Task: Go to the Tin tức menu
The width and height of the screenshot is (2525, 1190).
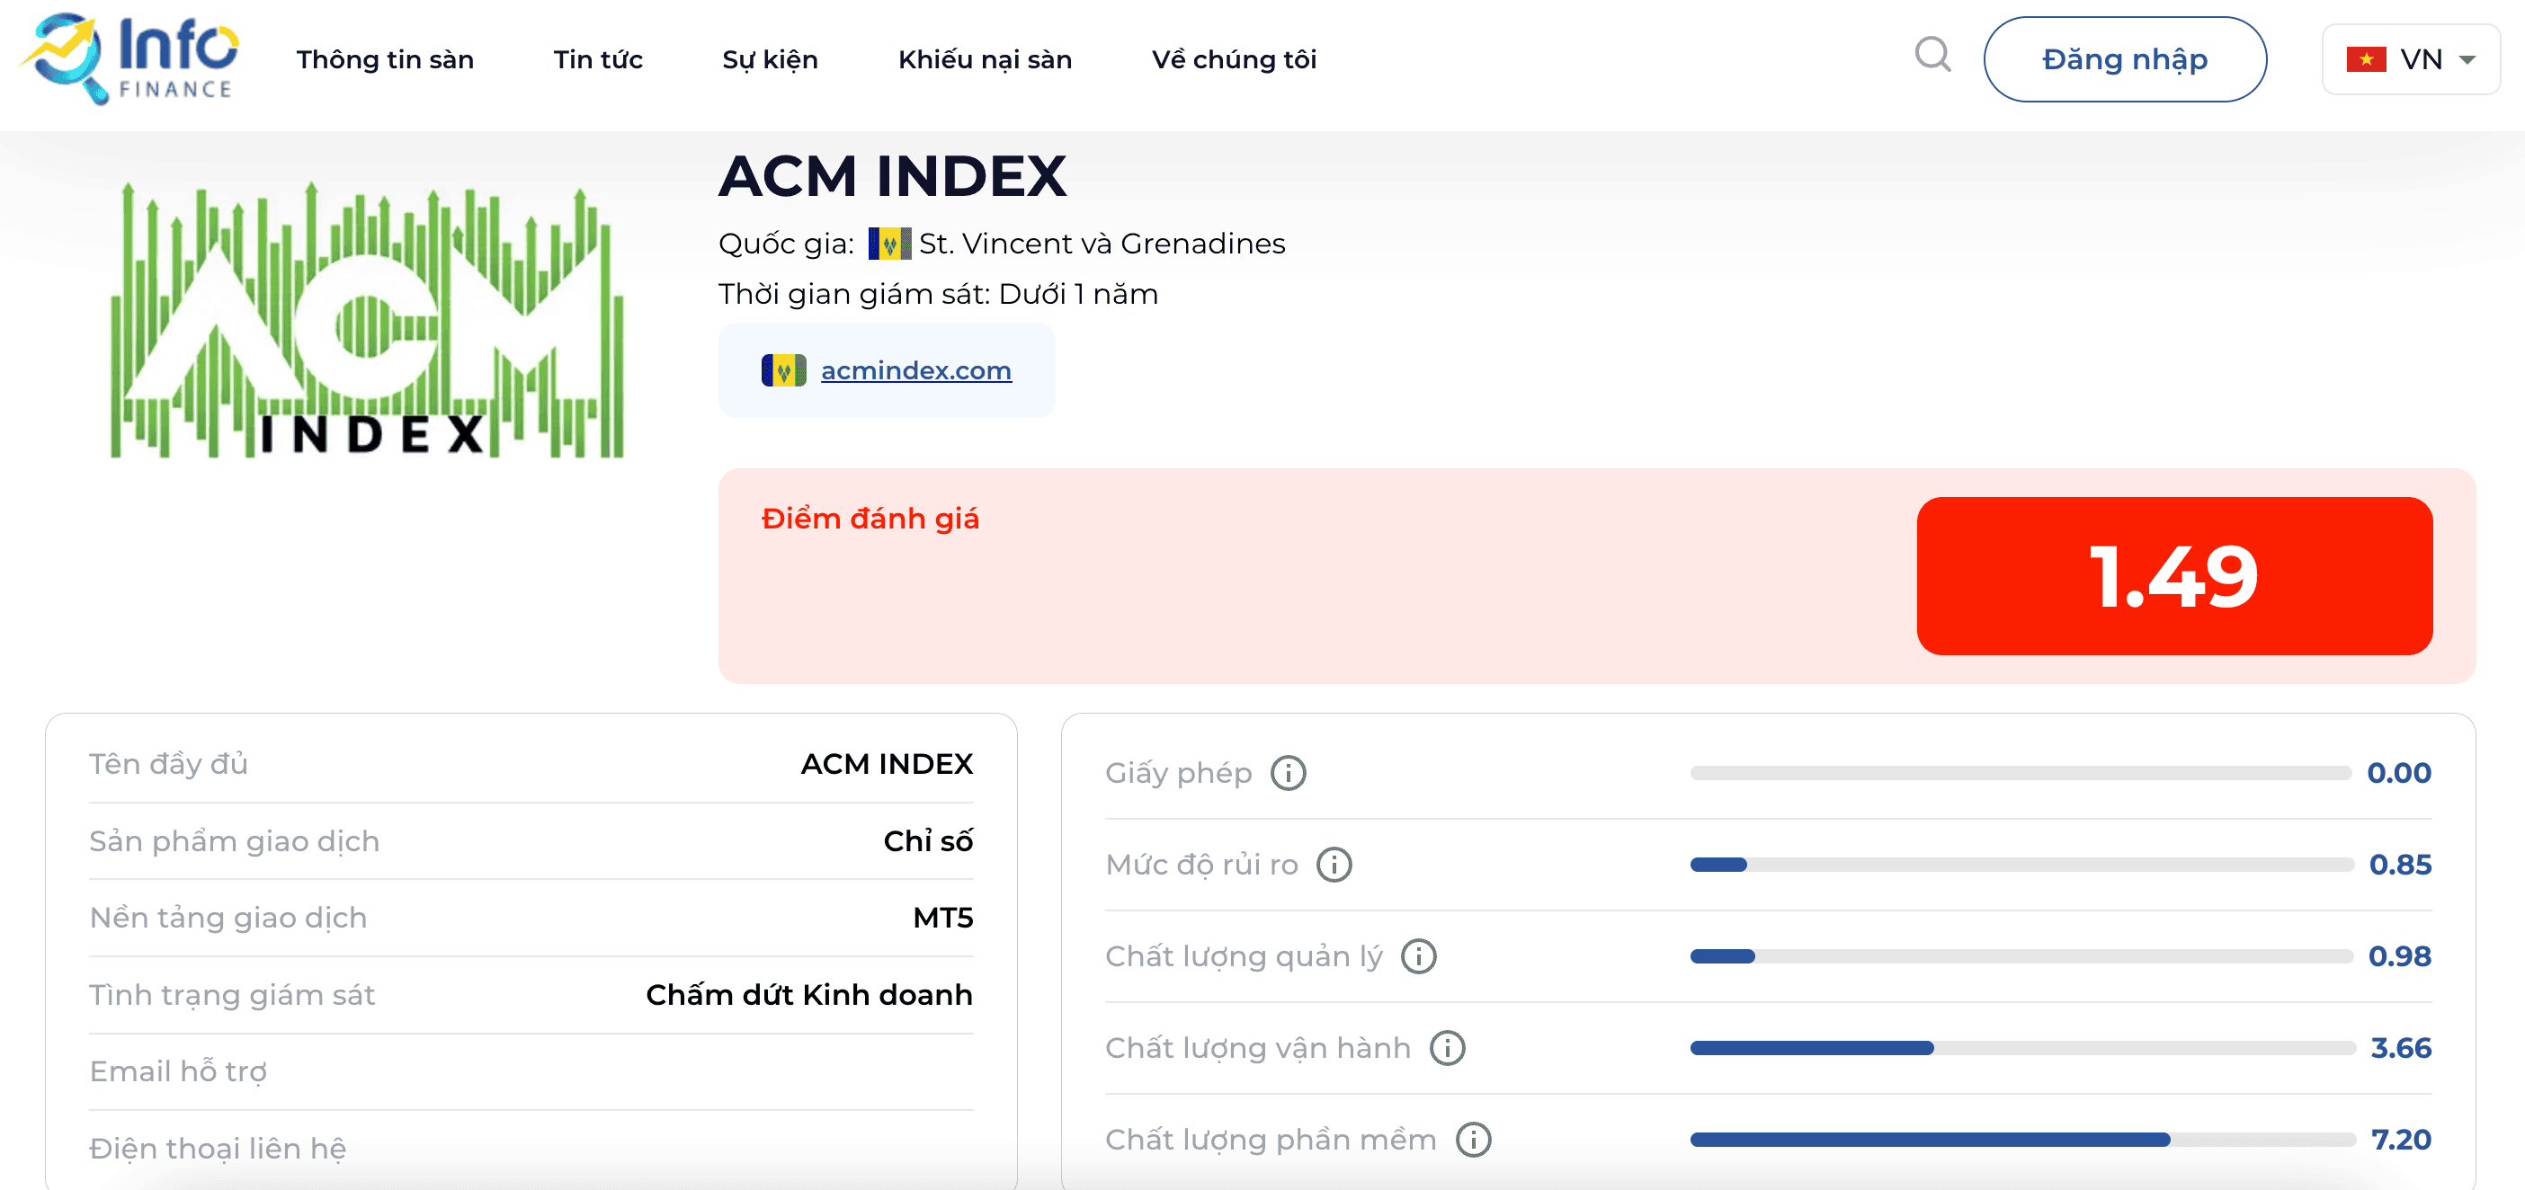Action: (598, 59)
